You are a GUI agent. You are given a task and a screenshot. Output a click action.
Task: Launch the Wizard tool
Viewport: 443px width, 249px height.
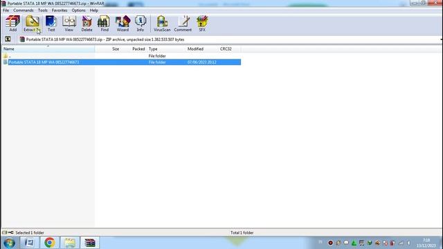123,24
